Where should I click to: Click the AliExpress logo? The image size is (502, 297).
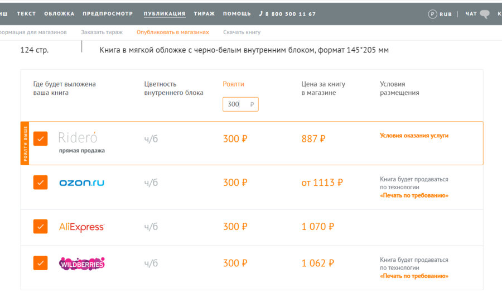click(81, 227)
